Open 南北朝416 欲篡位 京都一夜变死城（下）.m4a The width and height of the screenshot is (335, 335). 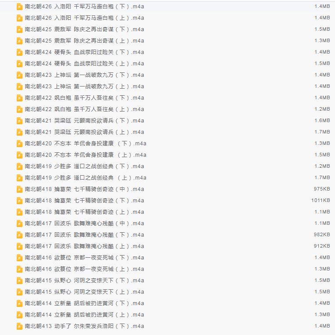84,258
